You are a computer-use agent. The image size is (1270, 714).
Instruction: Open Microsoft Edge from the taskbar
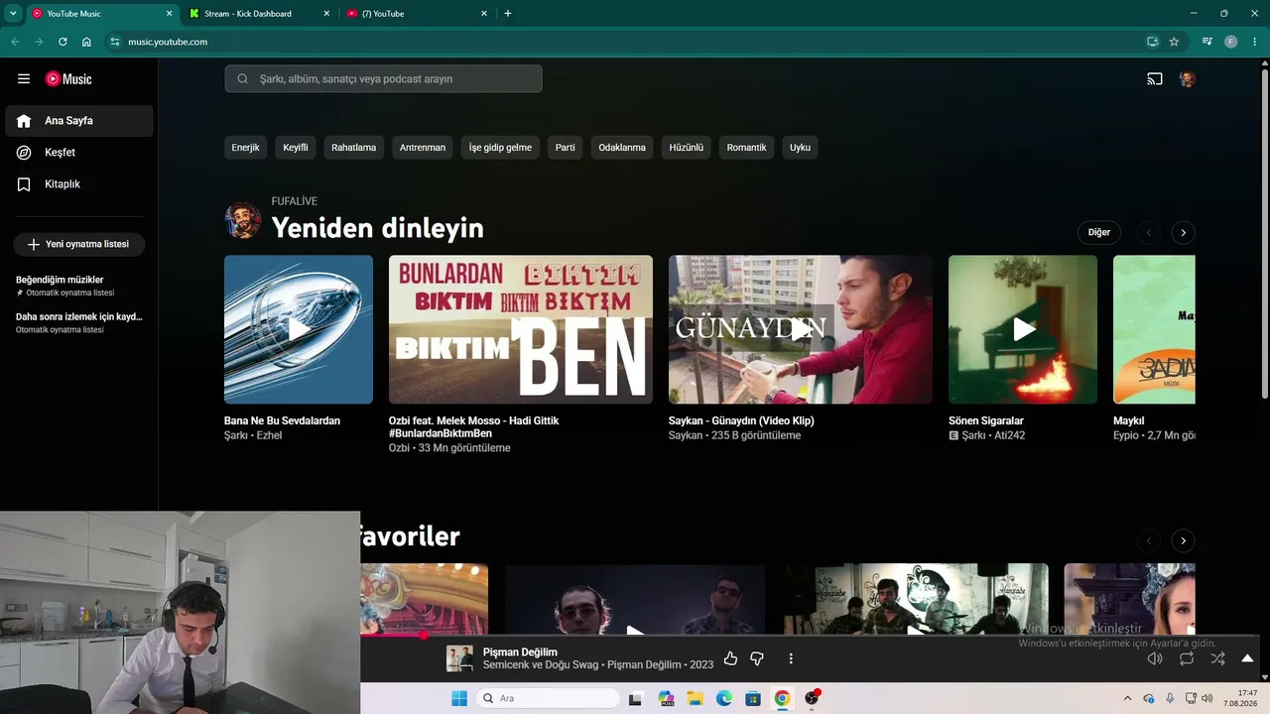pyautogui.click(x=724, y=698)
